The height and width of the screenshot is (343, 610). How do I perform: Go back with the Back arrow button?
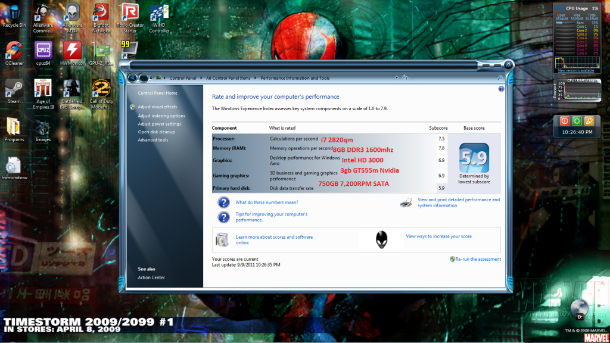pos(133,78)
